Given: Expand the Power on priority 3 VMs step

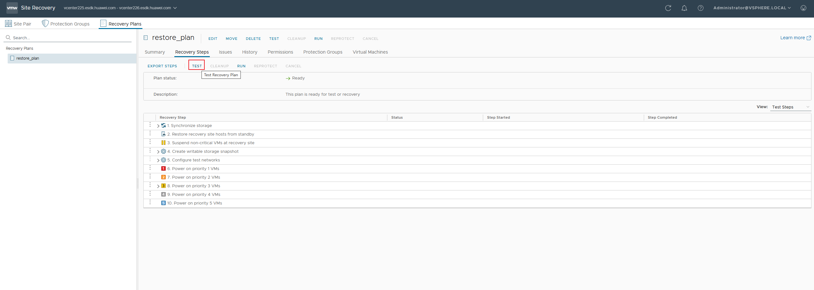Looking at the screenshot, I should coord(158,186).
